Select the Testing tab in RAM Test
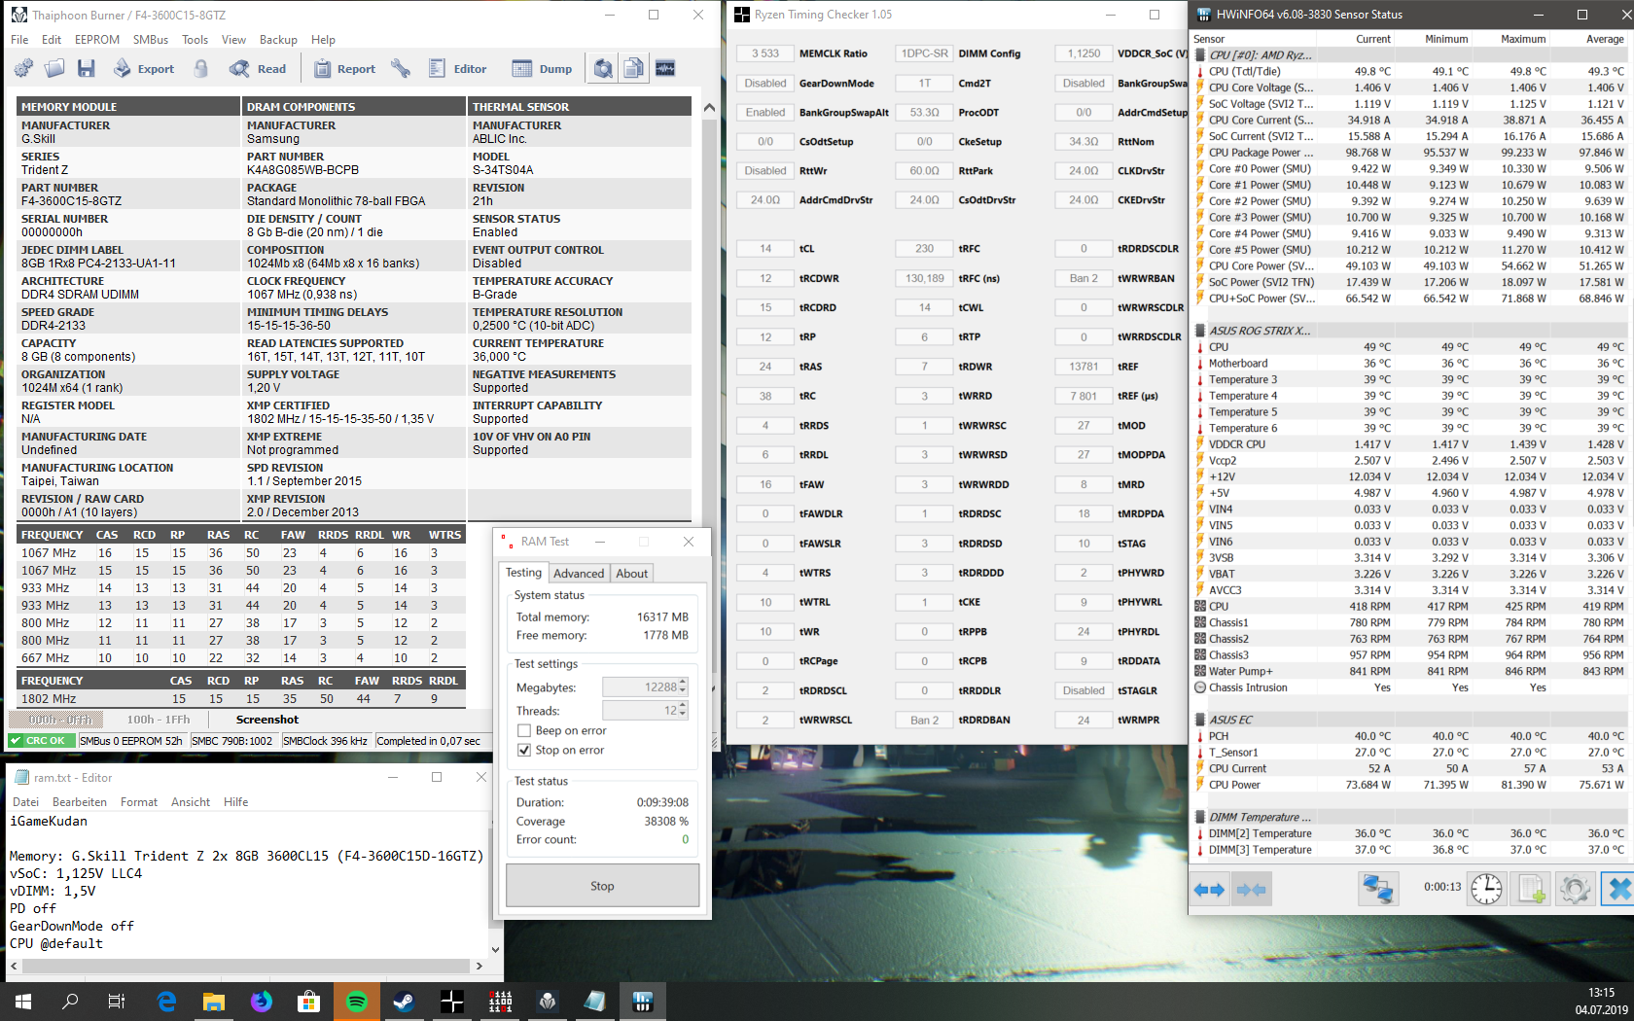The width and height of the screenshot is (1634, 1021). 523,573
